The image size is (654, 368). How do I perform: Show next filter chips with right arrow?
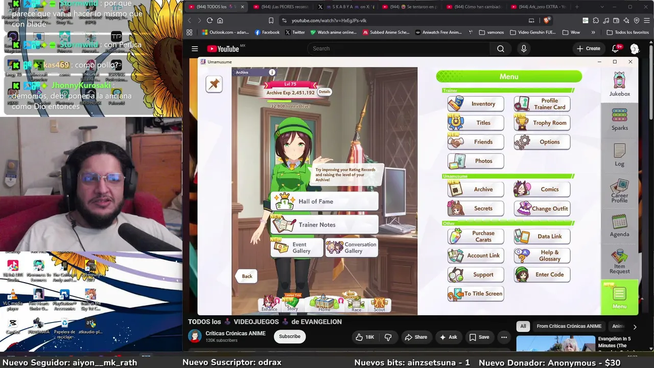pyautogui.click(x=635, y=327)
